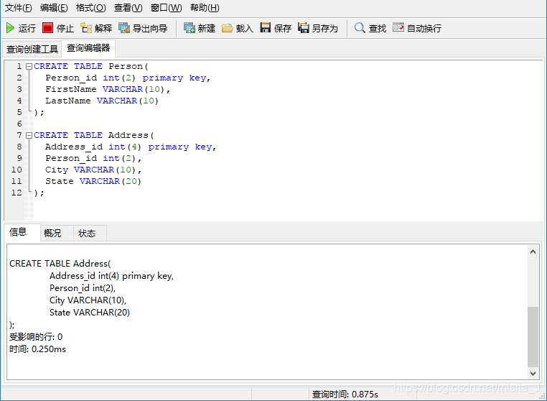Click the 另存为 text label
547x401 pixels.
(x=324, y=28)
